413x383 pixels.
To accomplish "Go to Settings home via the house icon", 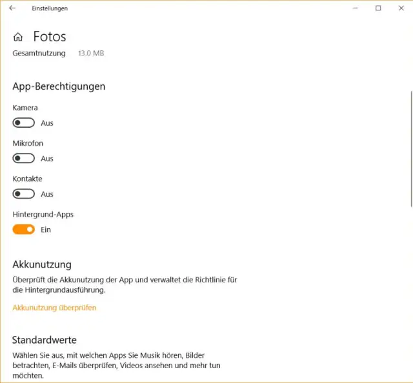I will click(x=18, y=37).
